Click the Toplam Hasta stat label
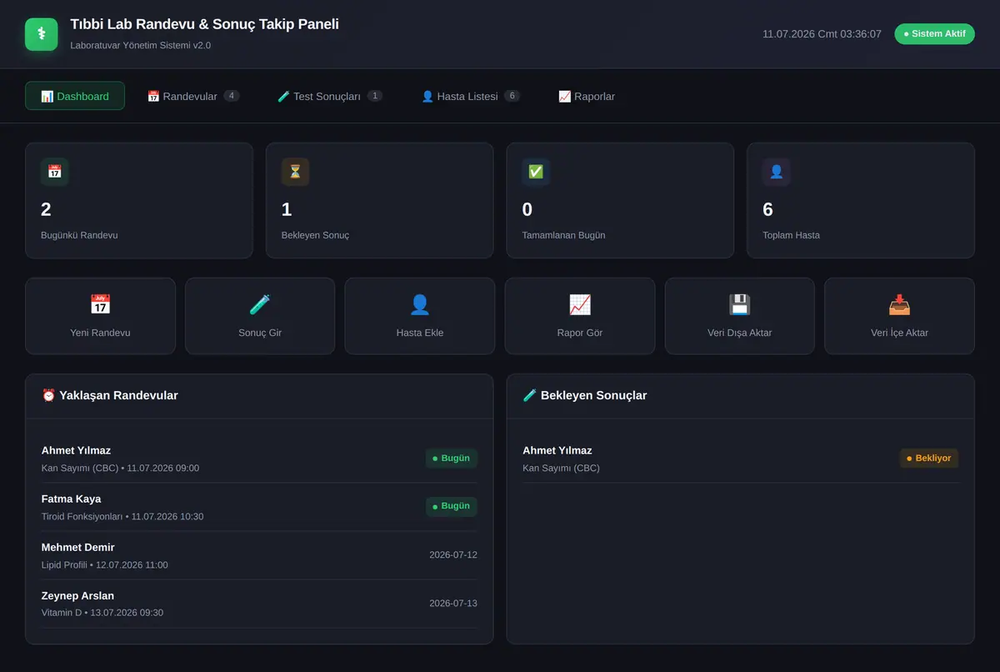The image size is (1000, 672). tap(792, 235)
